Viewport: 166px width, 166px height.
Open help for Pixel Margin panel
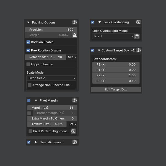pyautogui.click(x=75, y=100)
